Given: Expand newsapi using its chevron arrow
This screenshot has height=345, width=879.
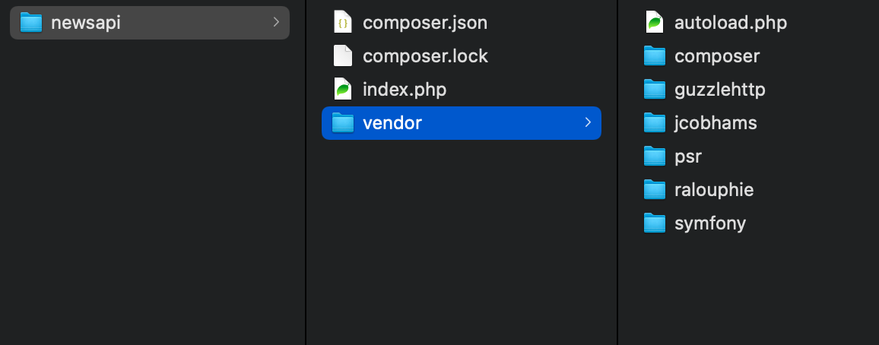Looking at the screenshot, I should [276, 22].
